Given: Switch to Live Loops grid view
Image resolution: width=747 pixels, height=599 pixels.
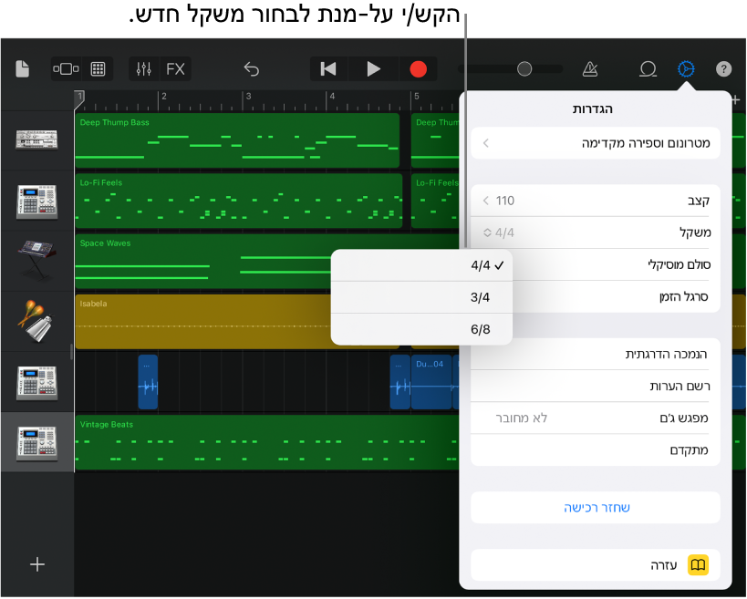Looking at the screenshot, I should point(98,69).
